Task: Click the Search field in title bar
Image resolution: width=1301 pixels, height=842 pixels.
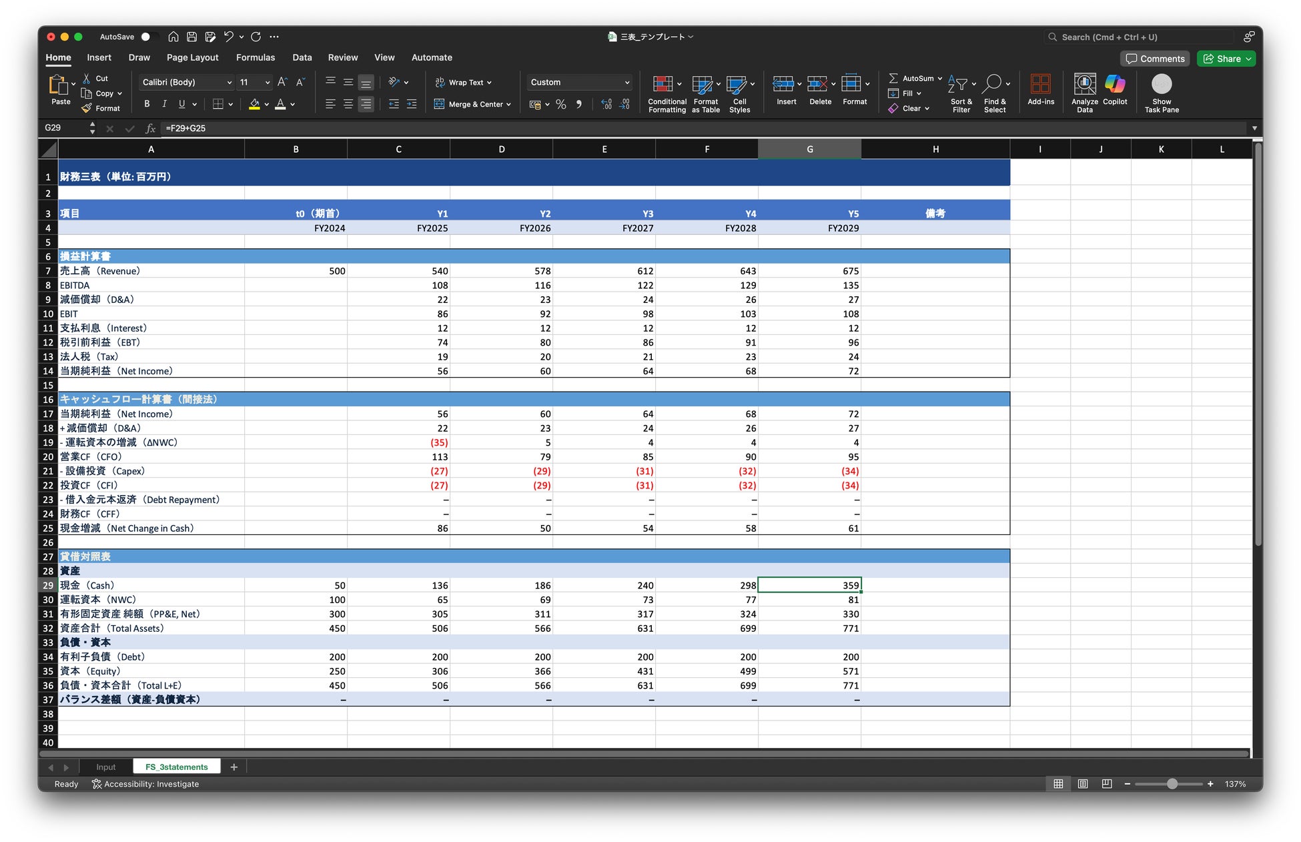Action: [x=1140, y=37]
